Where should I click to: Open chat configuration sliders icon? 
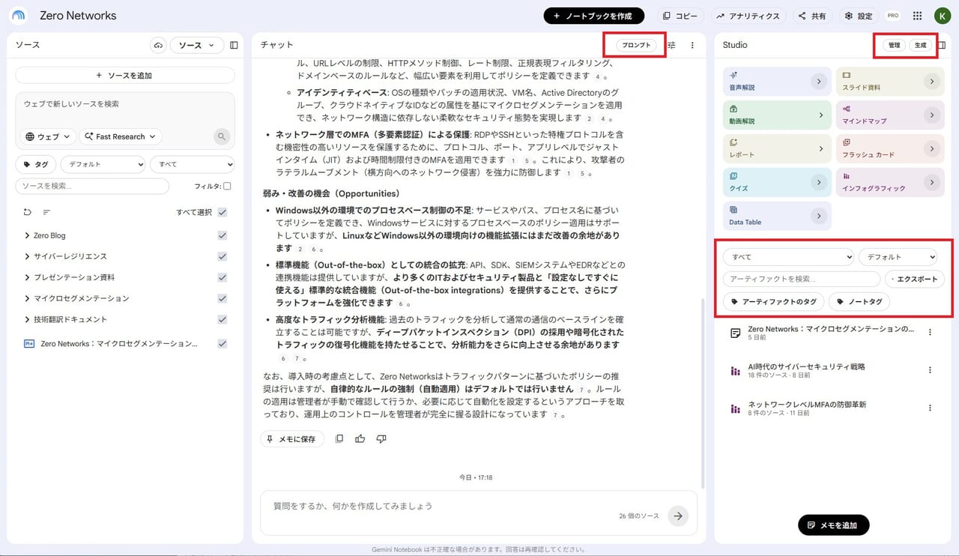click(x=671, y=46)
